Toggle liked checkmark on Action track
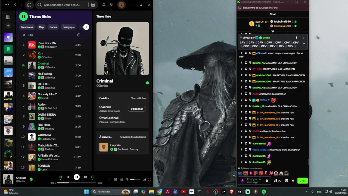This screenshot has height=196, width=348. 39,108
